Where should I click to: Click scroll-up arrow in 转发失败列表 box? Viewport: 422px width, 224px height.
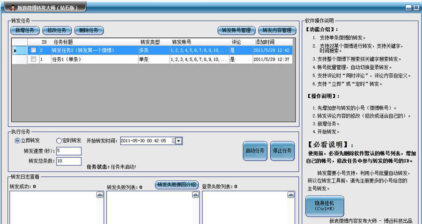click(195, 195)
